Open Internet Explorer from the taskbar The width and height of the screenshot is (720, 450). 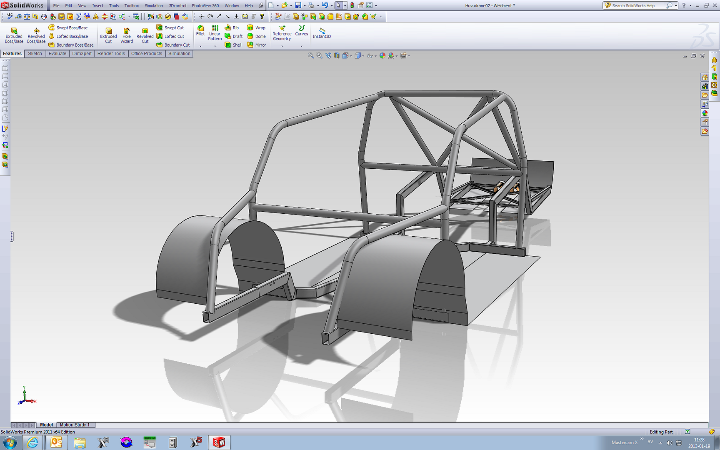coord(32,442)
